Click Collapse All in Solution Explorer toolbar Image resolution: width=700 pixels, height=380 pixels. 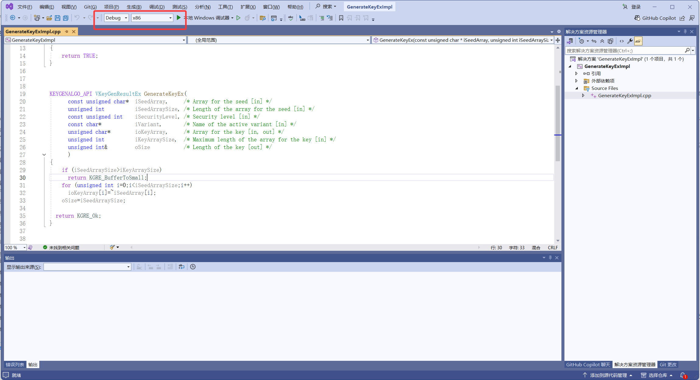point(602,41)
